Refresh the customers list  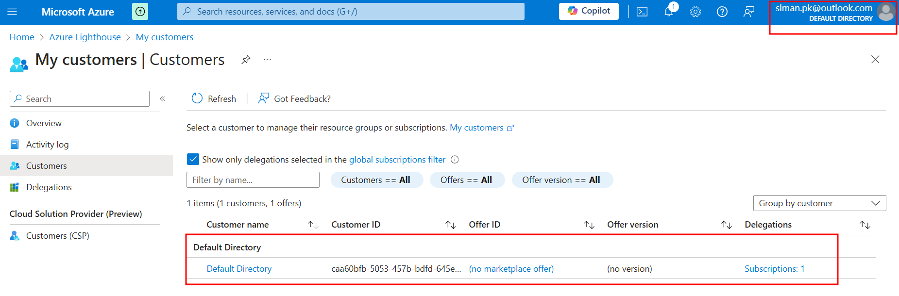214,99
